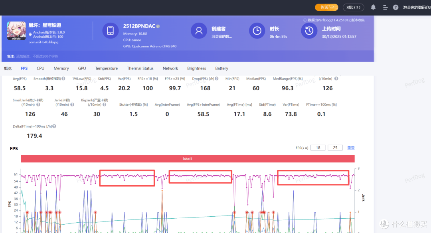This screenshot has width=431, height=233.
Task: Click the info icon beside 2512BPNDAC
Action: pos(158,26)
